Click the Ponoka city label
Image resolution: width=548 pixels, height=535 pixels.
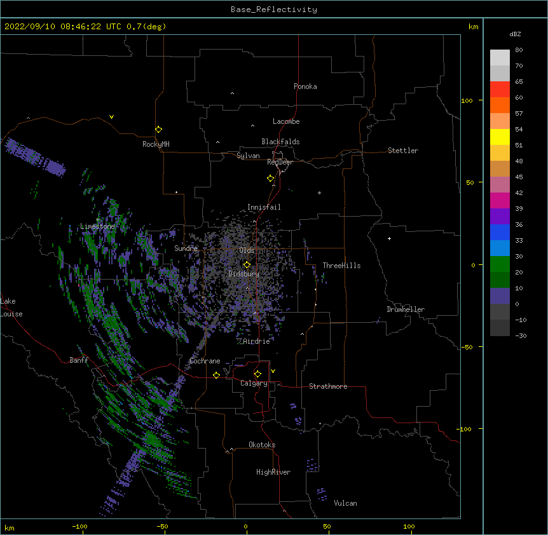coord(305,86)
